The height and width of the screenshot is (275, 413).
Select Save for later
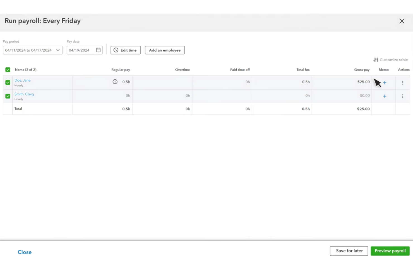tap(349, 251)
